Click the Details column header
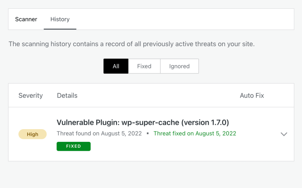 click(67, 96)
